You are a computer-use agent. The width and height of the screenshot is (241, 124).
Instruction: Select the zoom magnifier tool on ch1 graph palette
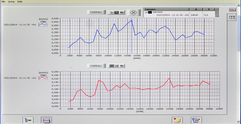coord(117,12)
